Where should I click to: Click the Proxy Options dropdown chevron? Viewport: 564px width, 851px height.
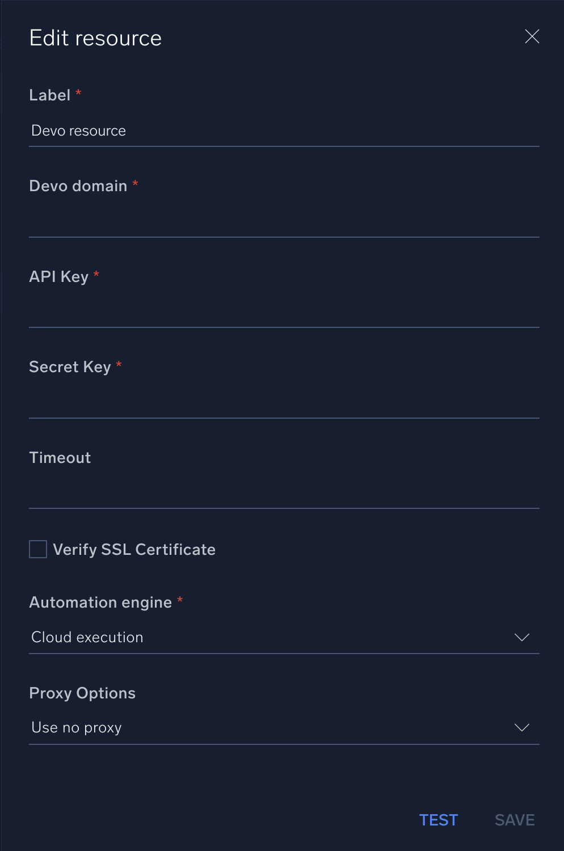coord(521,727)
